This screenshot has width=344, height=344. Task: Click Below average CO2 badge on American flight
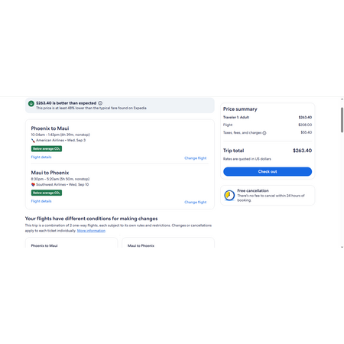[x=47, y=149]
